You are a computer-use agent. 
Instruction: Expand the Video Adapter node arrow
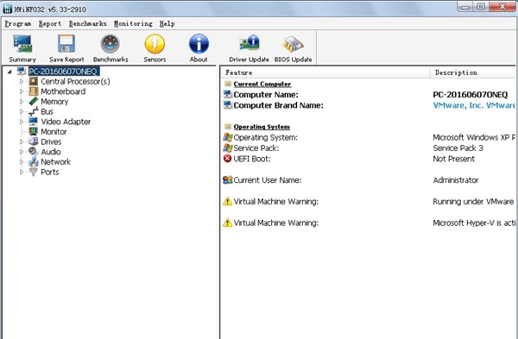tap(22, 122)
